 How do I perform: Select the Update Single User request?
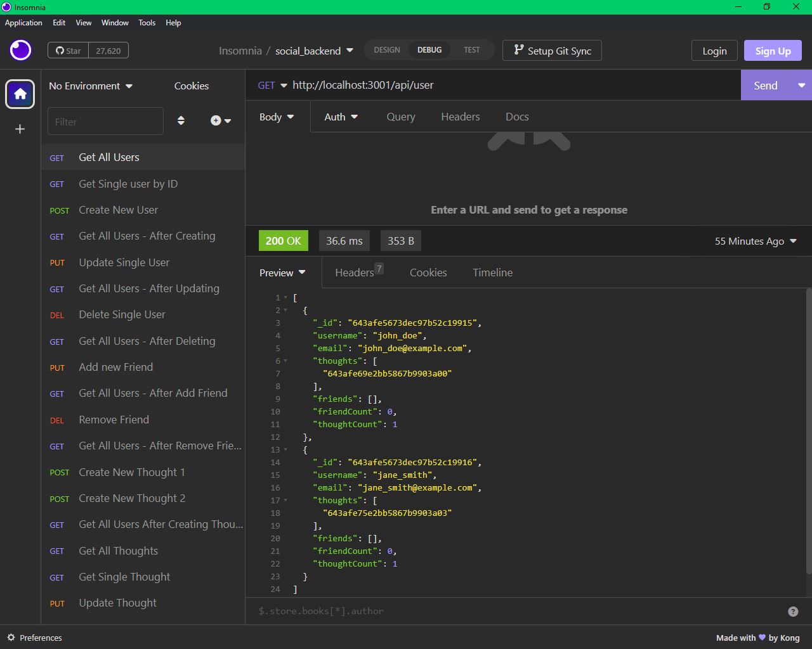pos(143,262)
